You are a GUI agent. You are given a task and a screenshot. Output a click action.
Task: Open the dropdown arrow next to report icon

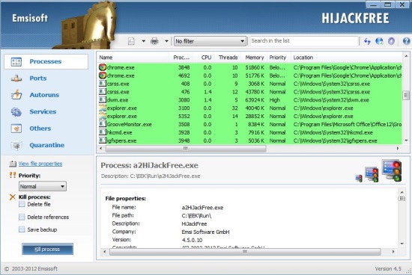pos(144,41)
